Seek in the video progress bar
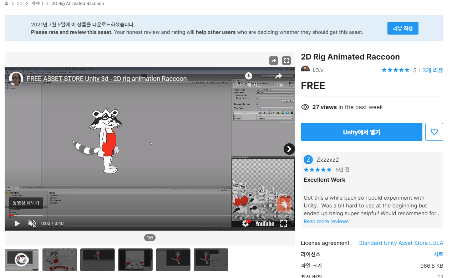 [150, 216]
